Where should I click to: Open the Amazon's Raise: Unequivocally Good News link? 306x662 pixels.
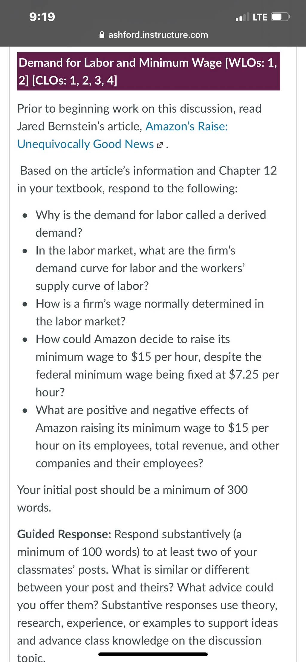click(123, 135)
